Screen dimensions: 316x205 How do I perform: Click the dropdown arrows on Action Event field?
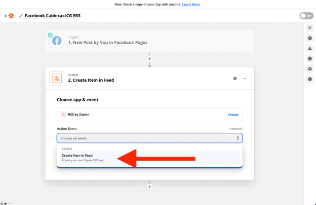tap(238, 138)
